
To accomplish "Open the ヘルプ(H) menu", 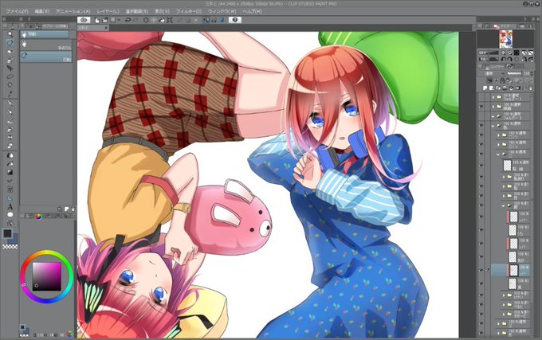I will point(252,11).
